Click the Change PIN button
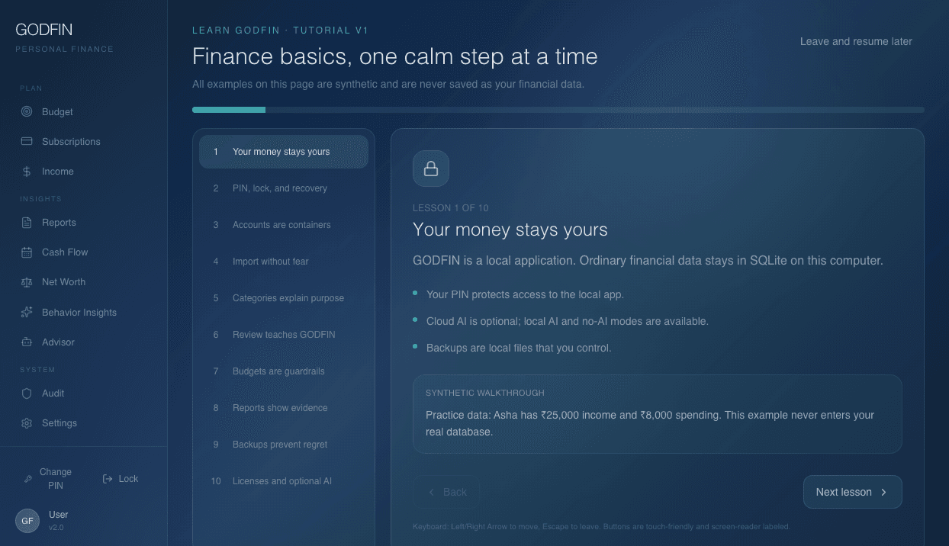 coord(47,479)
